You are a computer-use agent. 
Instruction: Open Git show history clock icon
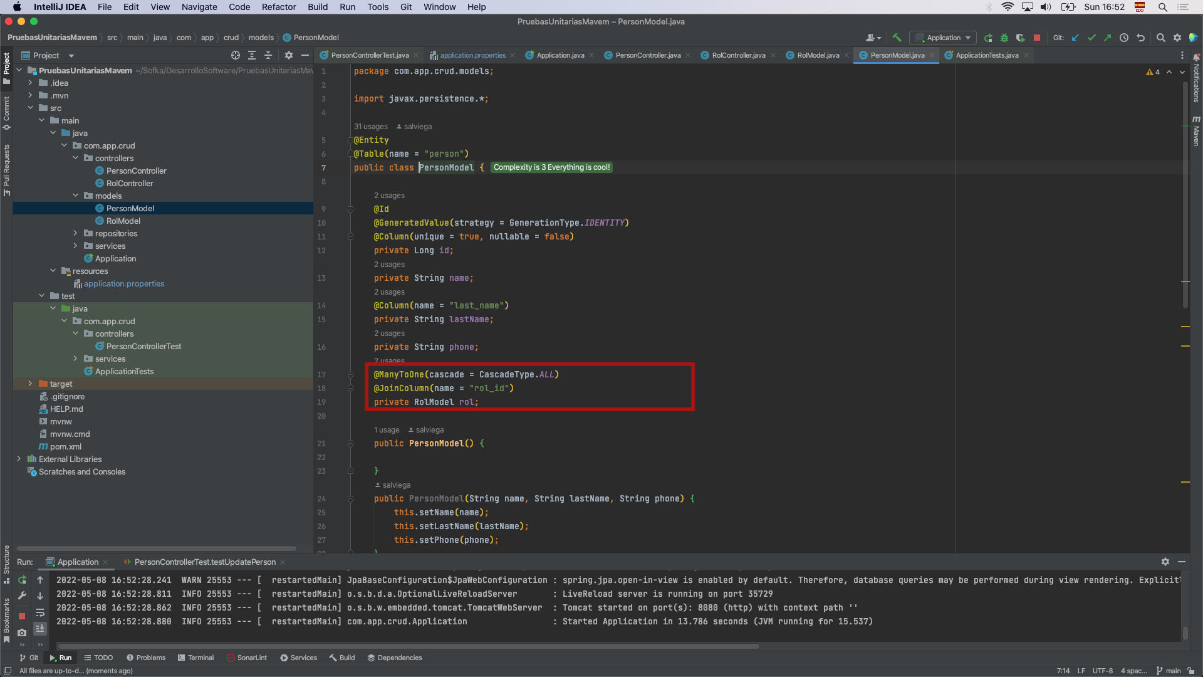[x=1124, y=38]
